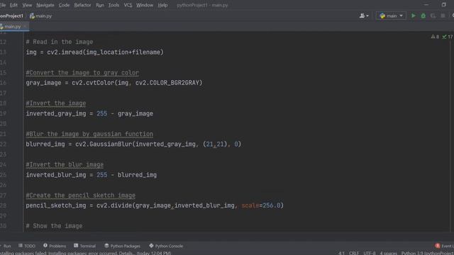This screenshot has width=454, height=255.
Task: Open the Tools menu
Action: (113, 5)
